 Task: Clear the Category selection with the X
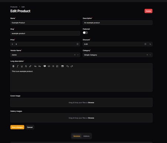147,55
